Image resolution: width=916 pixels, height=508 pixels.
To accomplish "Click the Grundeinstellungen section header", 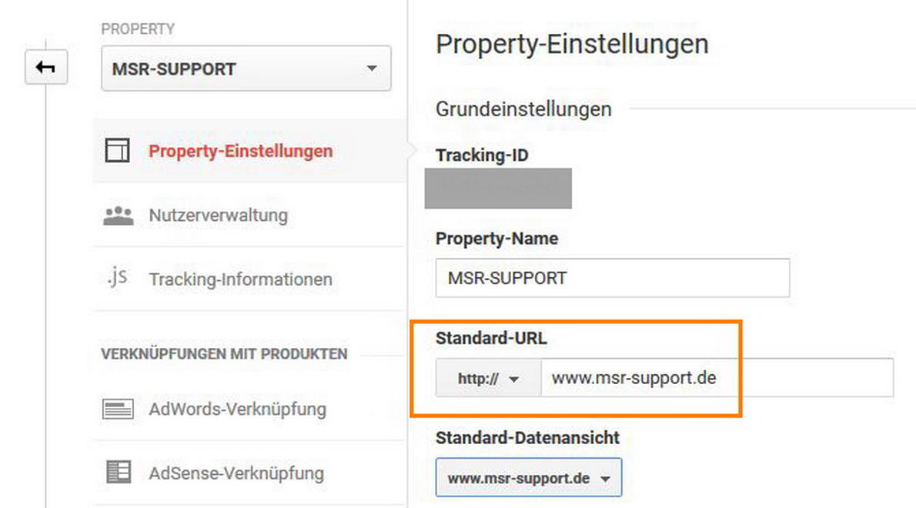I will click(523, 109).
